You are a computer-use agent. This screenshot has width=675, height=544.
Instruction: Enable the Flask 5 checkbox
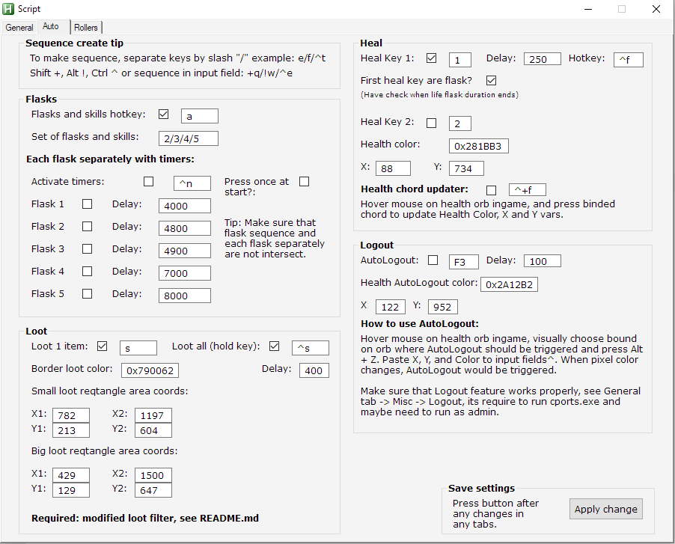pyautogui.click(x=88, y=293)
